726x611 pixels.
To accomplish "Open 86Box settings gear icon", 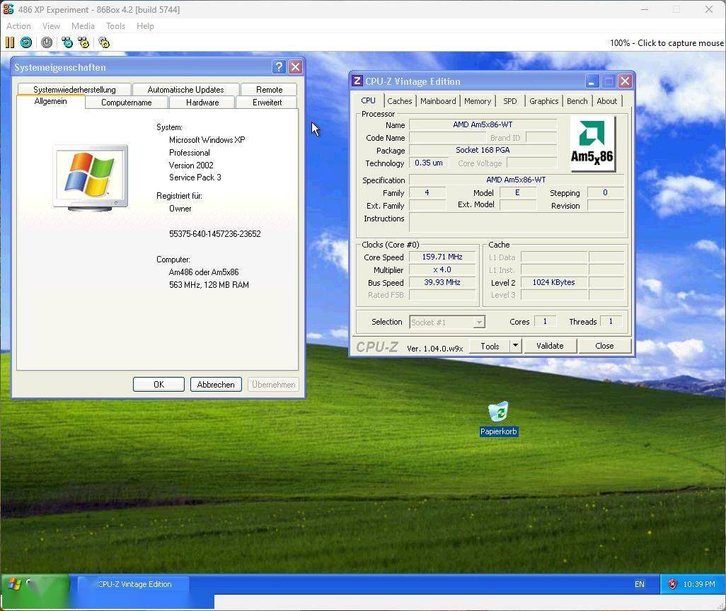I will click(x=104, y=42).
